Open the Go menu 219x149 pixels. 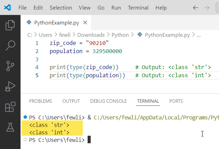pos(101,7)
